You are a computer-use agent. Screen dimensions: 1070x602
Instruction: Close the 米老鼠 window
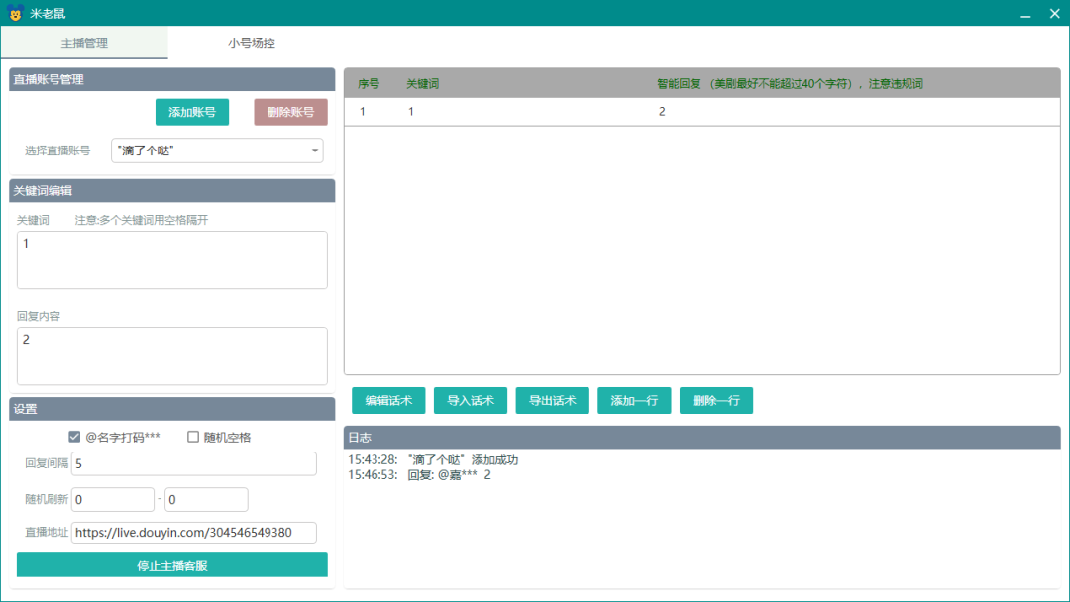[x=1054, y=13]
